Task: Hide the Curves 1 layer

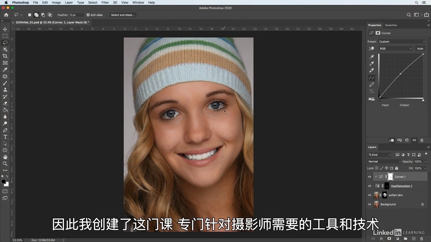Action: [x=370, y=177]
